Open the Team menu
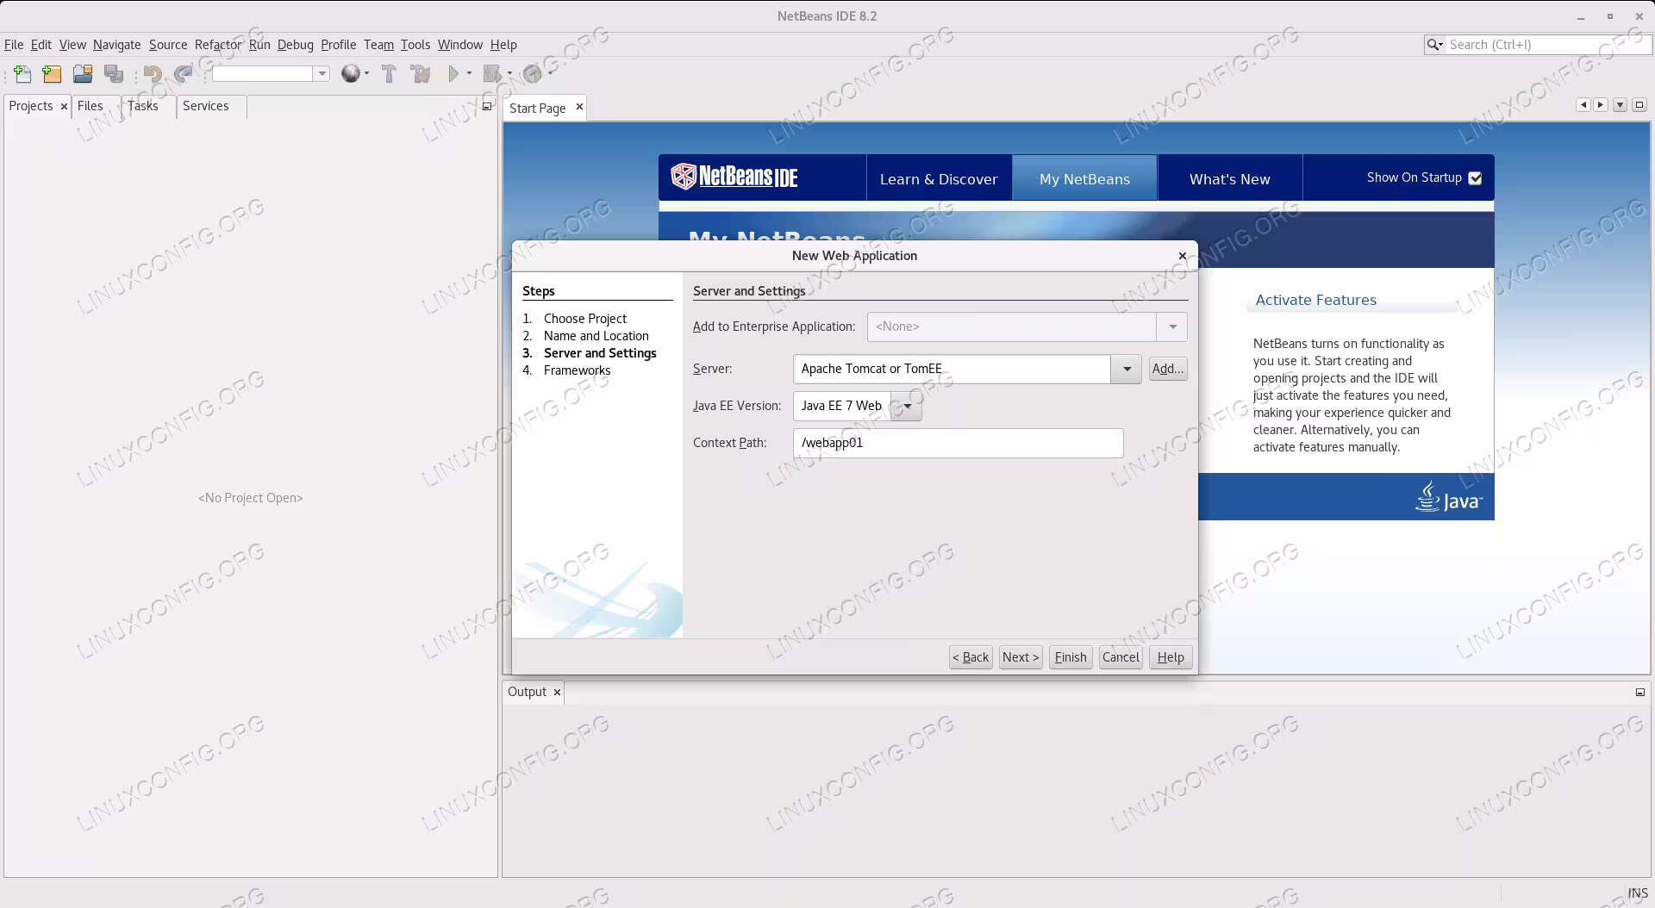 [x=378, y=45]
